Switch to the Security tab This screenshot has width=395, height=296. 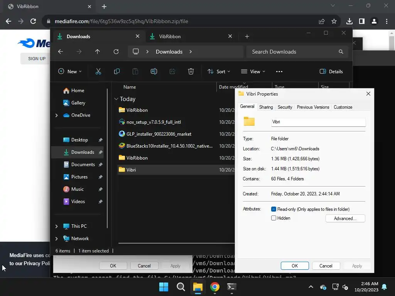click(x=285, y=107)
